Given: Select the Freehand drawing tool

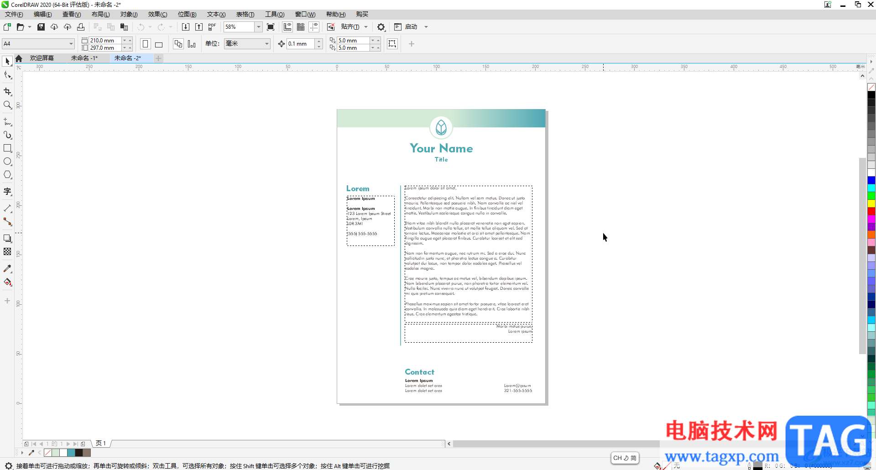Looking at the screenshot, I should 7,122.
